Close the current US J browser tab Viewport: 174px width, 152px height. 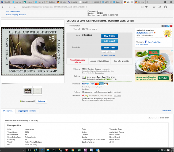132,2
